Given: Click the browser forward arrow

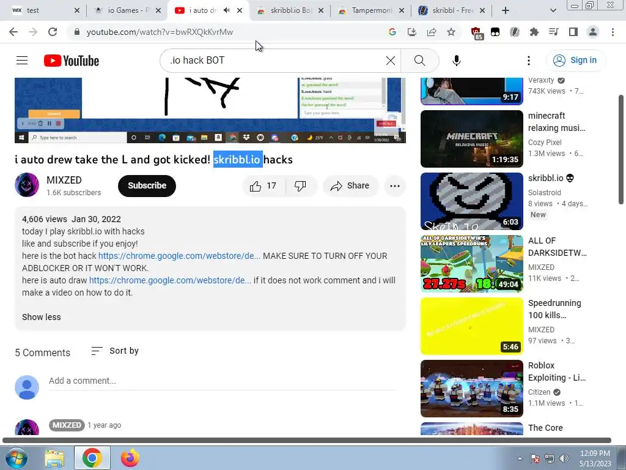Looking at the screenshot, I should (x=33, y=32).
